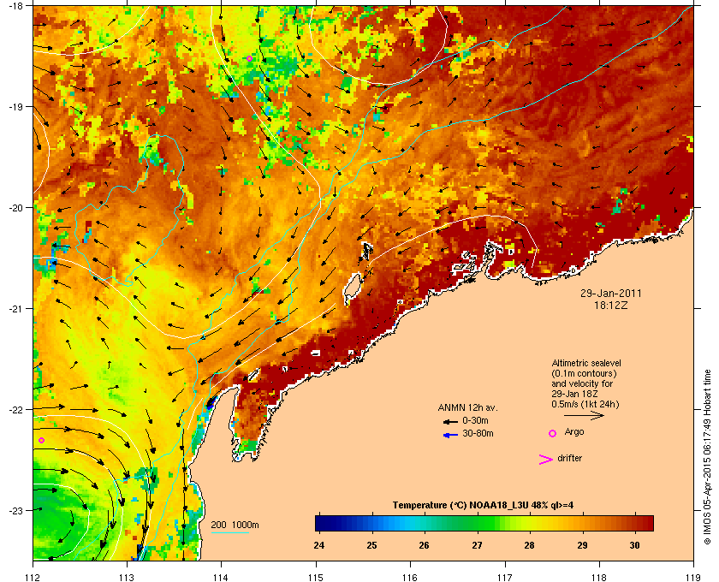Screen dimensions: 719x582
Task: Click the '30-80m' depth label
Action: pyautogui.click(x=478, y=433)
